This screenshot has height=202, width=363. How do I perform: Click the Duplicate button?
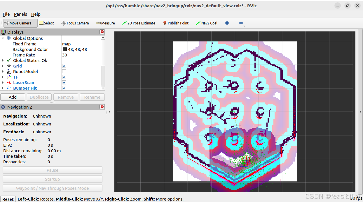(39, 97)
